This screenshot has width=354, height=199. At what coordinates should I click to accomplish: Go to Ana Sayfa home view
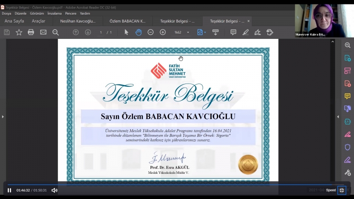pos(14,21)
